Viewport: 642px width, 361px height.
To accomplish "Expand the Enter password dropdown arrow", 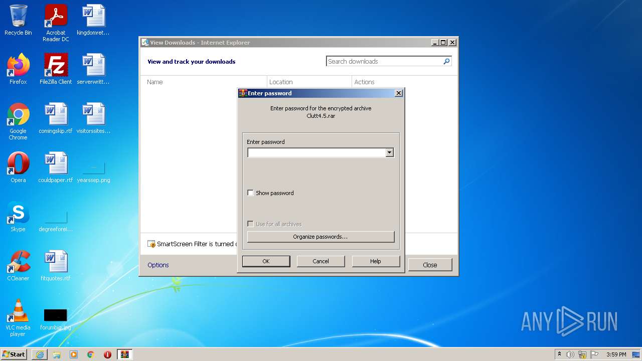I will tap(389, 152).
